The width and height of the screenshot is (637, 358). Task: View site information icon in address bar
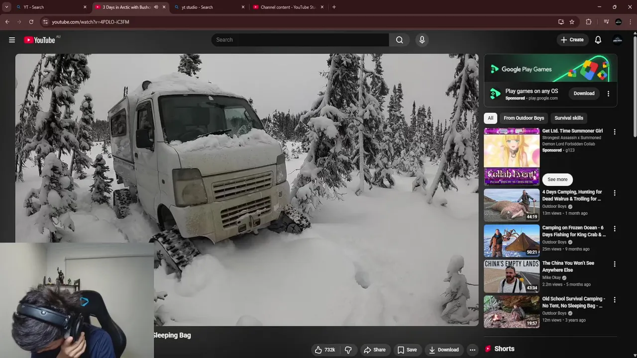click(45, 22)
